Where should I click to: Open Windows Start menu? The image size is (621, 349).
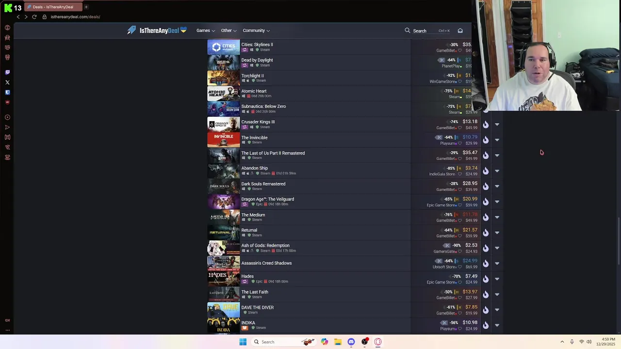coord(243,342)
